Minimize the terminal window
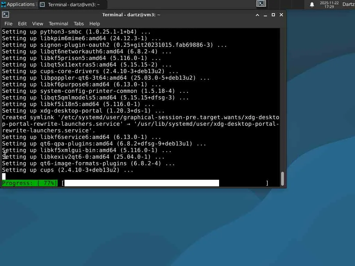Screen dimensions: 355x266 [265, 15]
